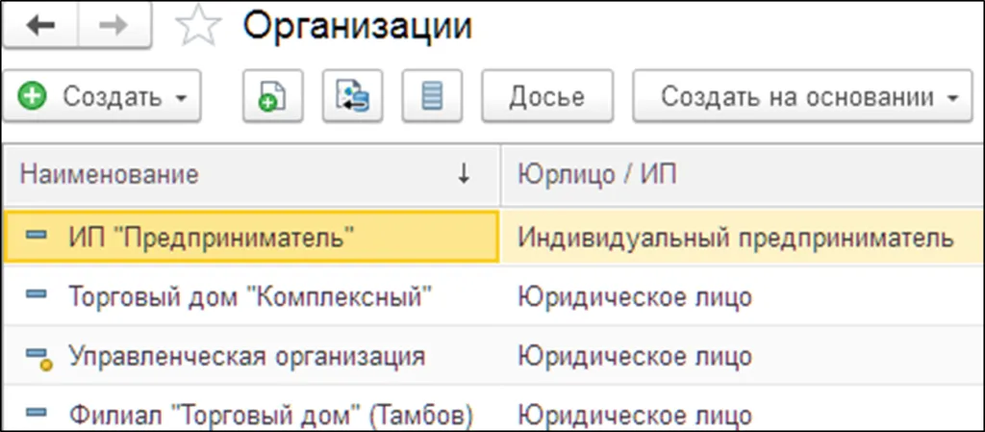Click the forward navigation arrow
Screen dimensions: 985x432
114,27
